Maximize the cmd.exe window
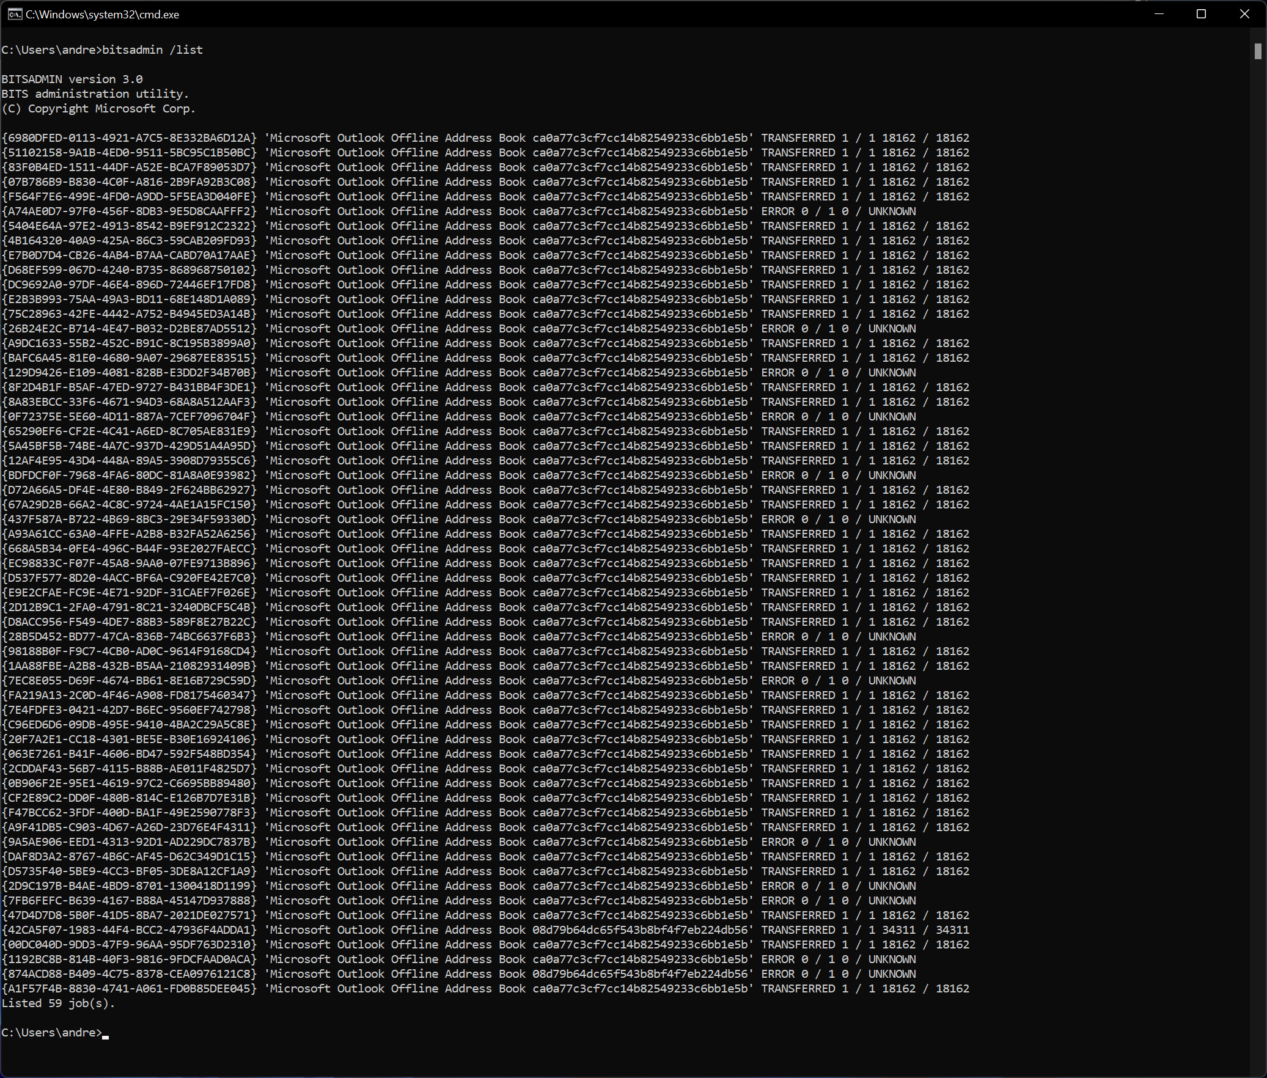The width and height of the screenshot is (1267, 1078). (x=1201, y=14)
